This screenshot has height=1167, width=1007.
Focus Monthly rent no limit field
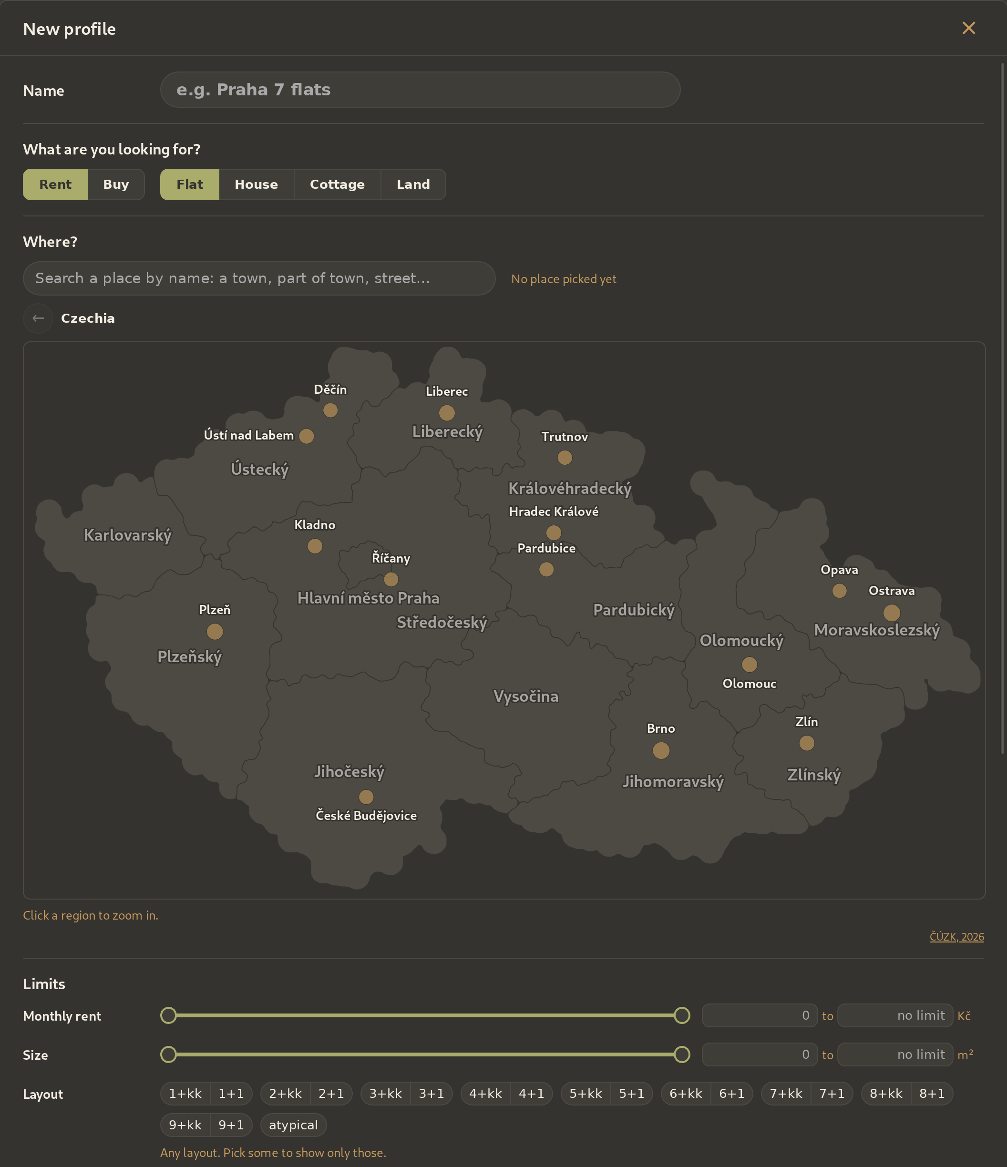point(895,1015)
